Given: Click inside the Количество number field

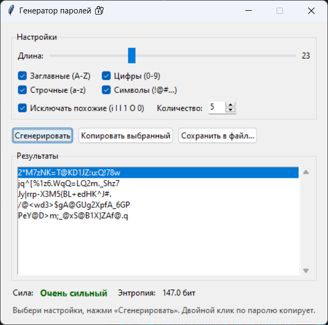Looking at the screenshot, I should click(x=216, y=108).
